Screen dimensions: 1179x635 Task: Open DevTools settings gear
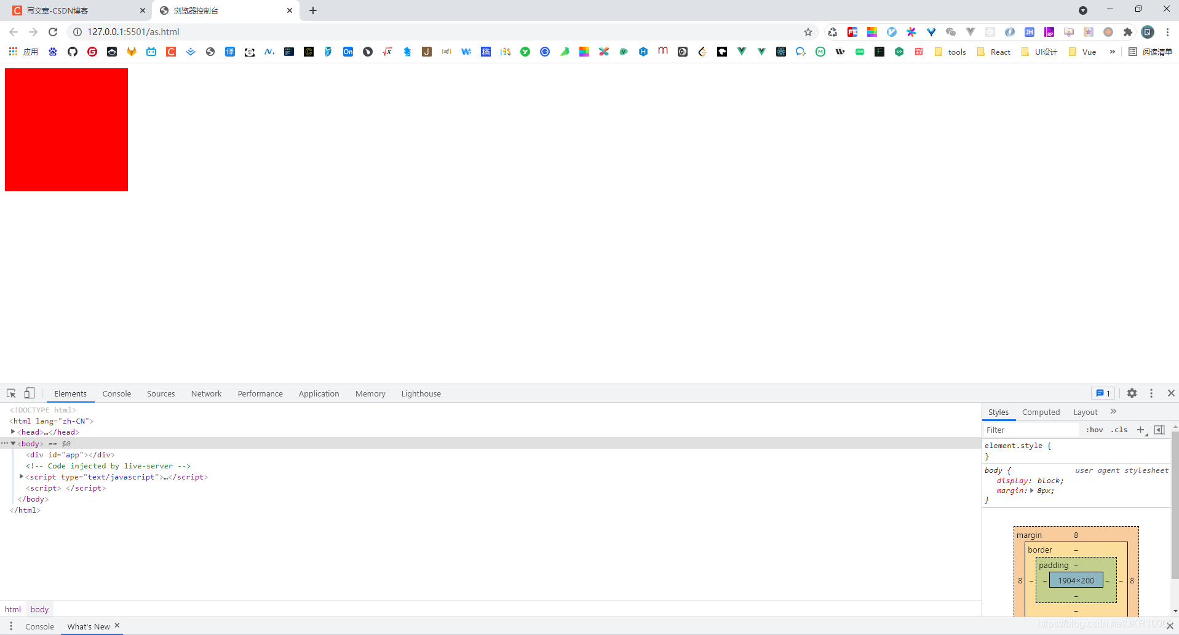(x=1132, y=393)
